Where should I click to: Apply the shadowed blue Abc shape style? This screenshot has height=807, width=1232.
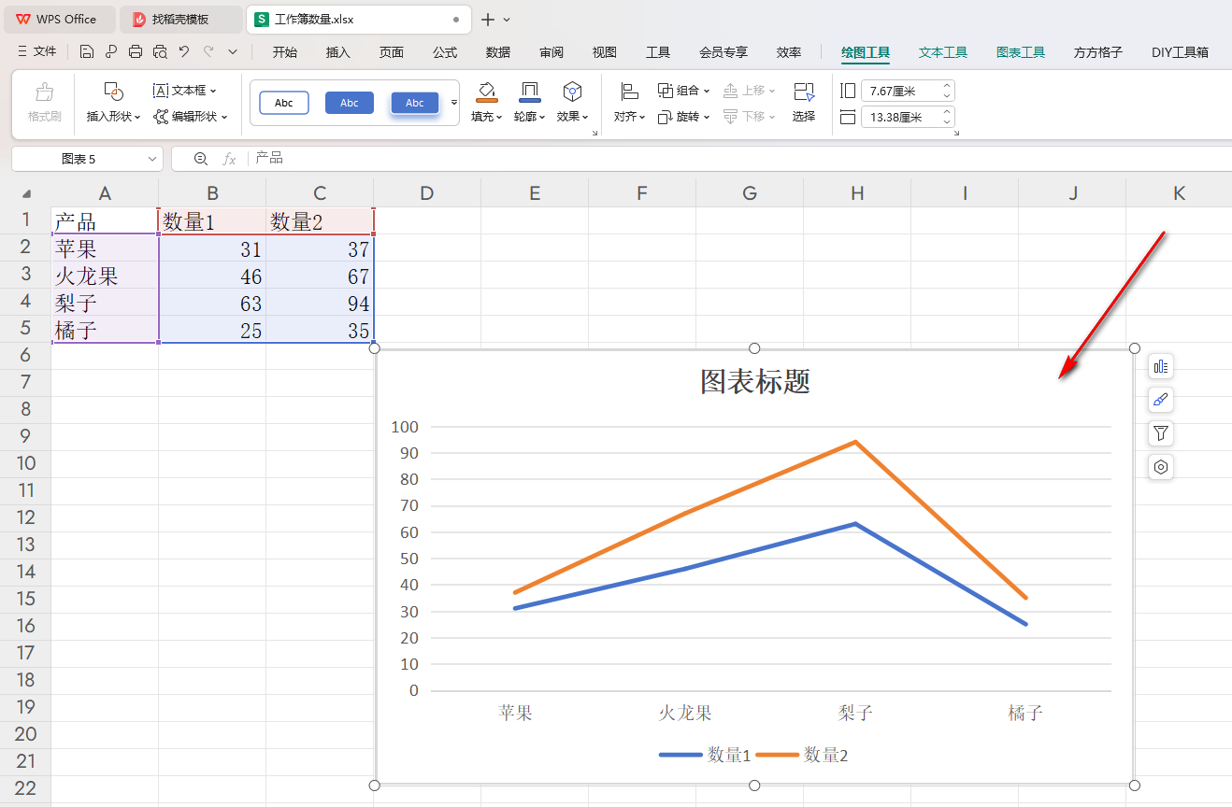[x=415, y=103]
